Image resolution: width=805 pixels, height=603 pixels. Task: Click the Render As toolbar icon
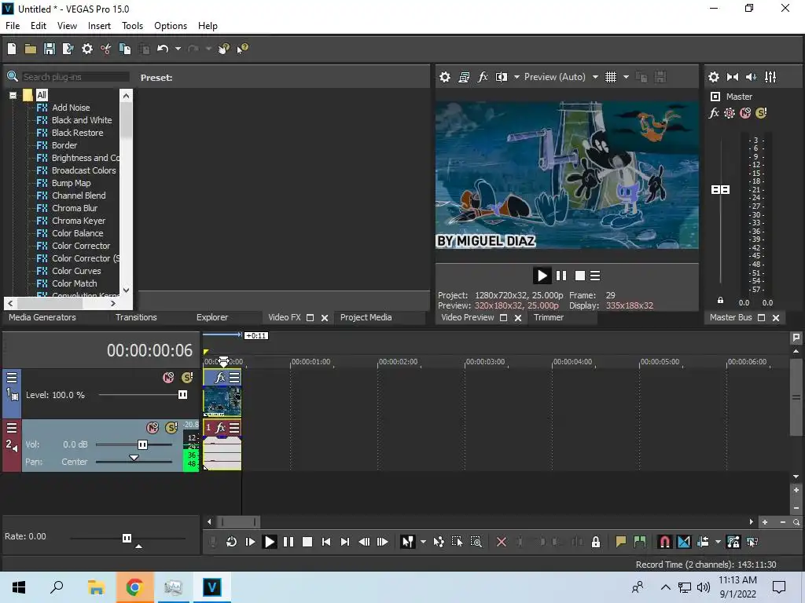[x=68, y=49]
